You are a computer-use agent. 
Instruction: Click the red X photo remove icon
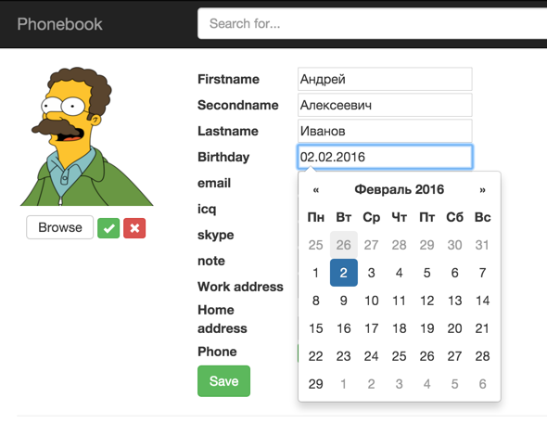[x=134, y=228]
